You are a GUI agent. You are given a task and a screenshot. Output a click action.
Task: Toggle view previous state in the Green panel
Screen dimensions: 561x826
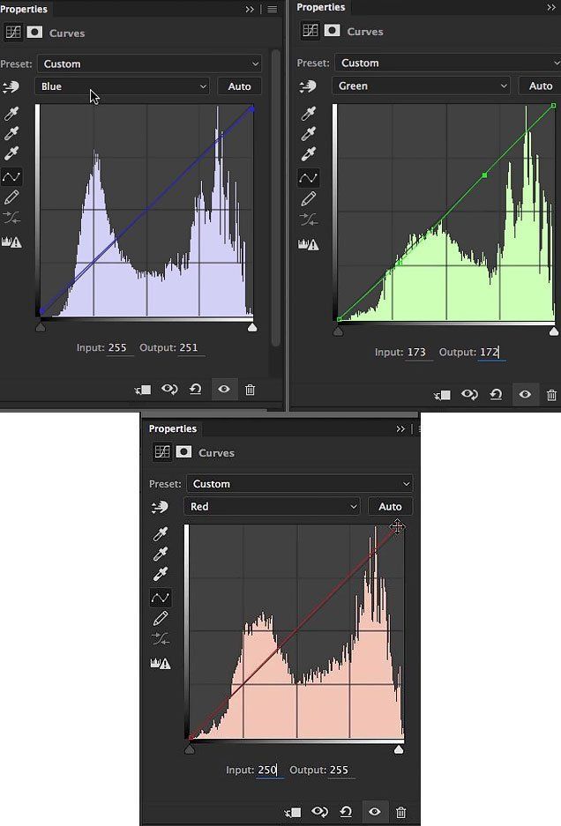point(469,395)
